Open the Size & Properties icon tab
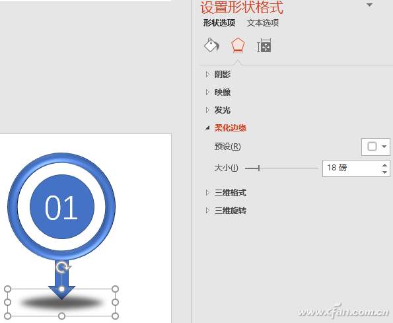The height and width of the screenshot is (323, 393). pos(264,46)
